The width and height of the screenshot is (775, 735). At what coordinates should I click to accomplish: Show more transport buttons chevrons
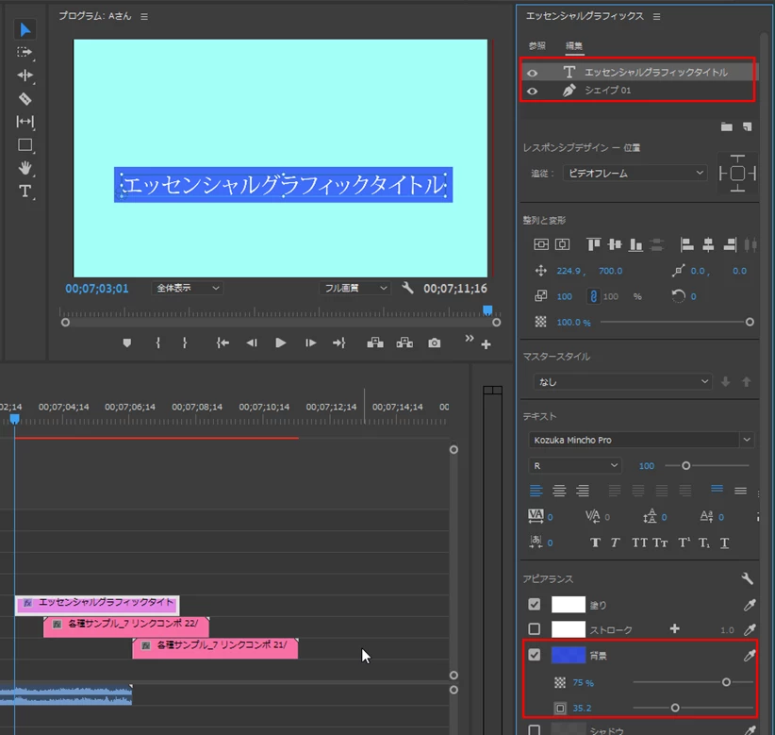[x=469, y=339]
